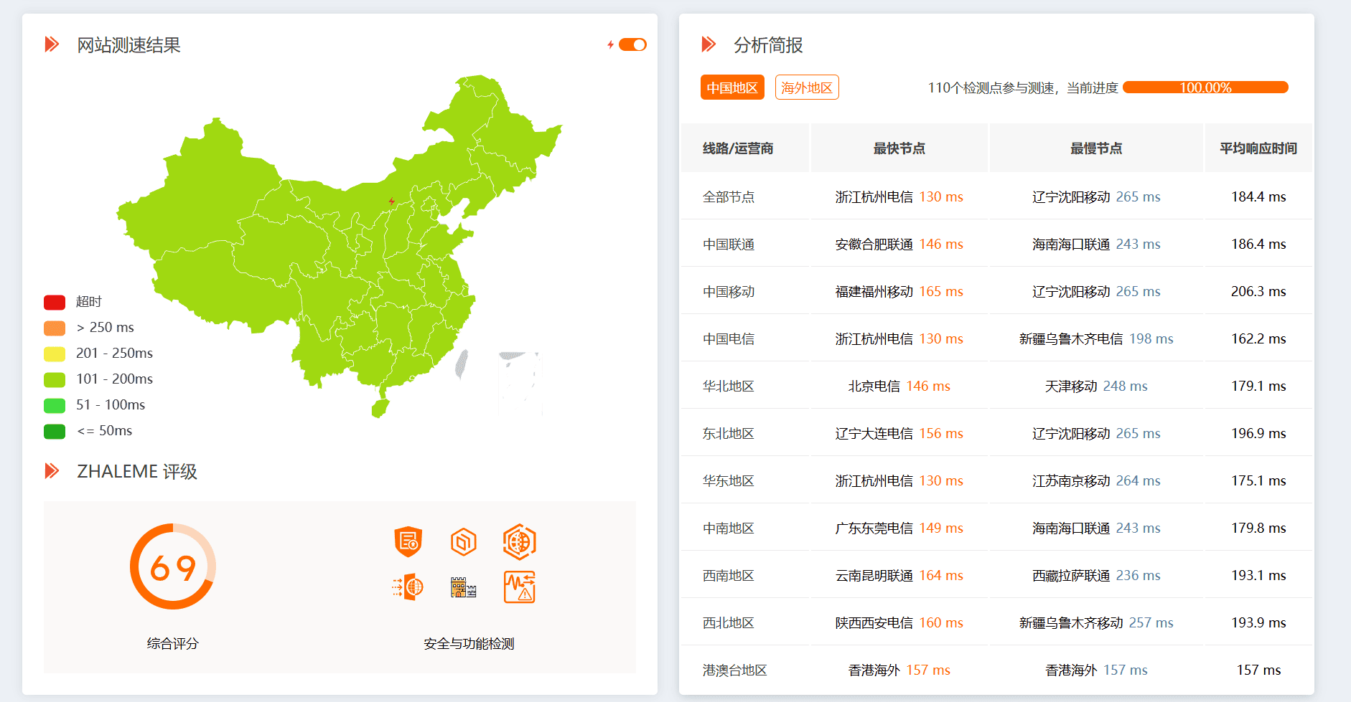Viewport: 1351px width, 702px height.
Task: Click the 69 overall score ring
Action: [x=172, y=566]
